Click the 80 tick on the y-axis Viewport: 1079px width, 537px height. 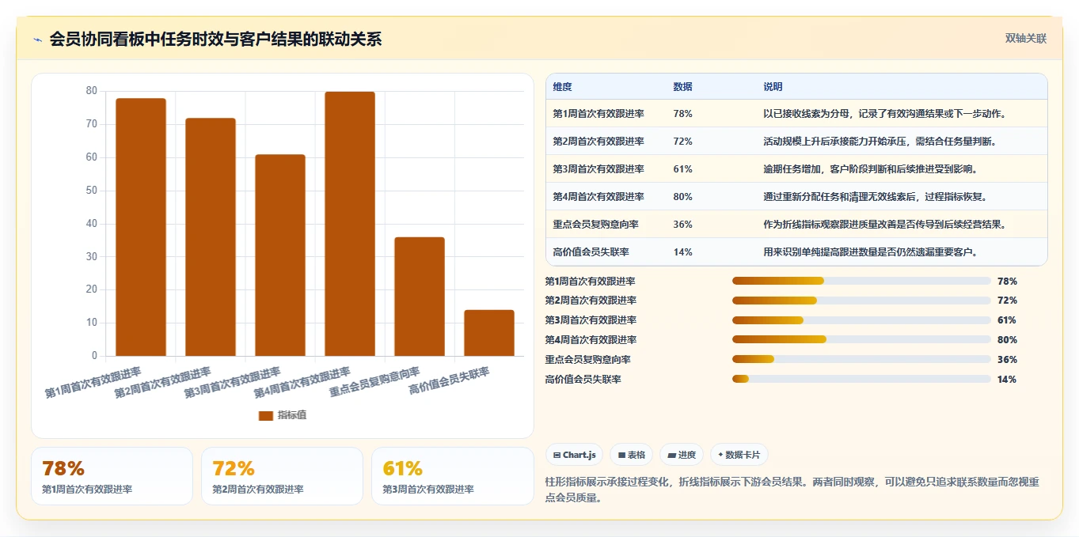[x=92, y=91]
